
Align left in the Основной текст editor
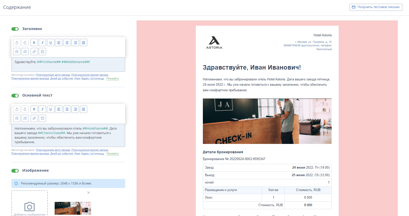tap(59, 109)
